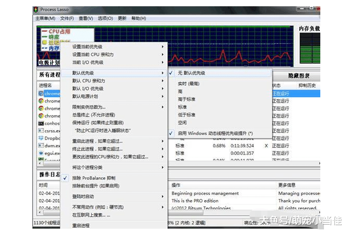This screenshot has height=232, width=347.
Task: Select 防止PC运行时进入睡眠状态
Action: coord(114,130)
